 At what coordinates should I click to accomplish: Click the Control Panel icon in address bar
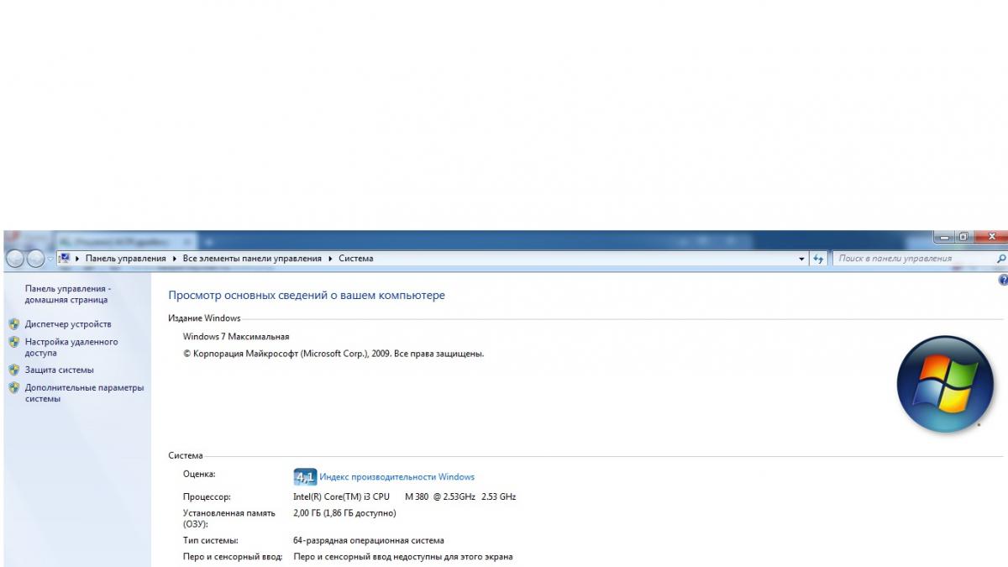click(x=65, y=259)
